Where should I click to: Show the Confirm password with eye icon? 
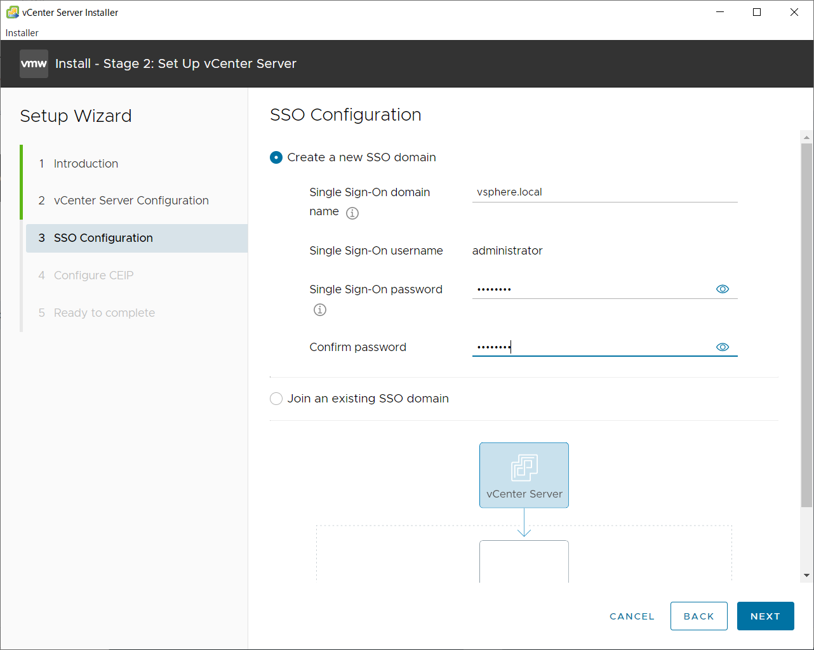(723, 347)
